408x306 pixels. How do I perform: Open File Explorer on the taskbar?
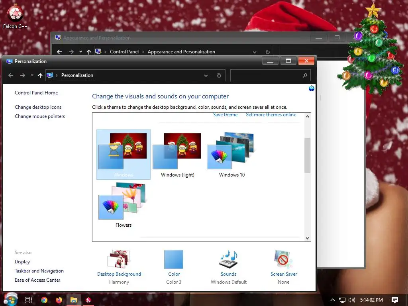[x=74, y=300]
